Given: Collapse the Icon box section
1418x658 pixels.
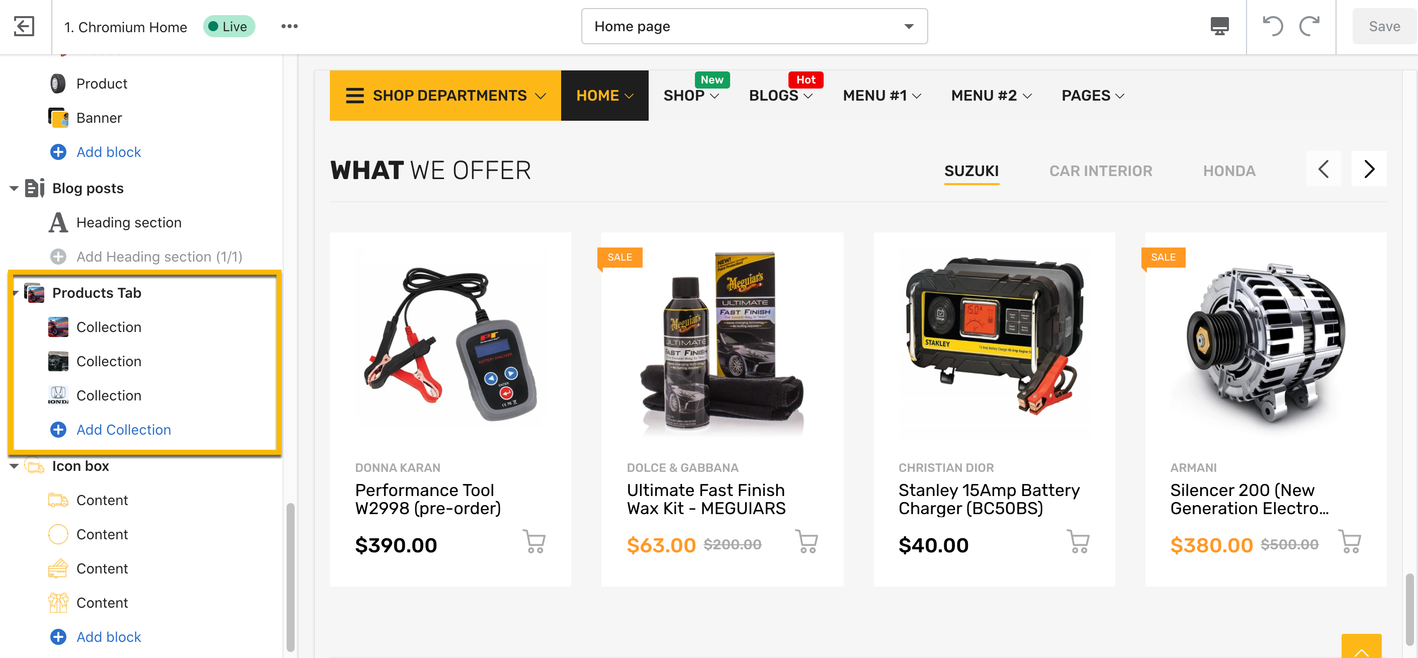Looking at the screenshot, I should click(x=14, y=466).
